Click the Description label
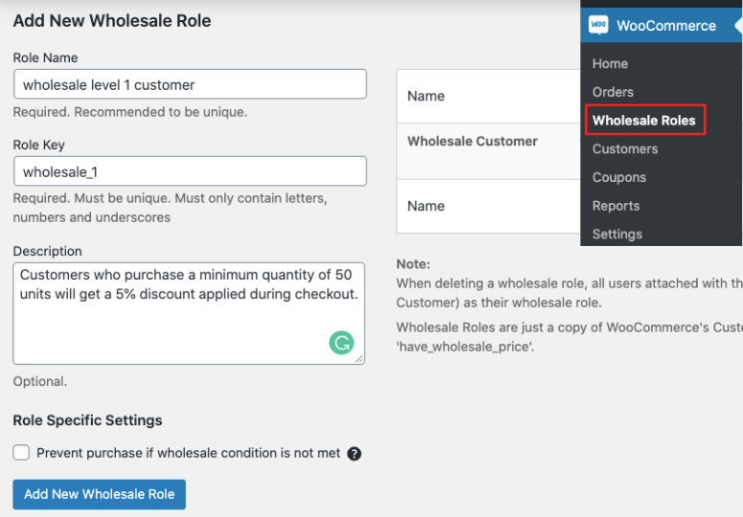Image resolution: width=743 pixels, height=517 pixels. click(x=47, y=251)
